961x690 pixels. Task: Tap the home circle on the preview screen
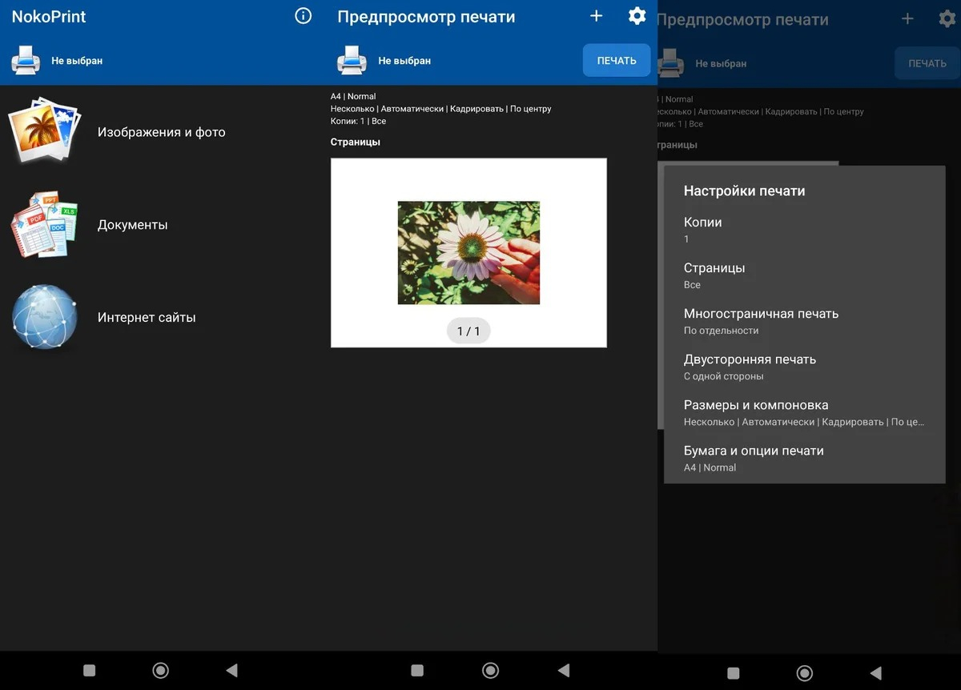(490, 671)
